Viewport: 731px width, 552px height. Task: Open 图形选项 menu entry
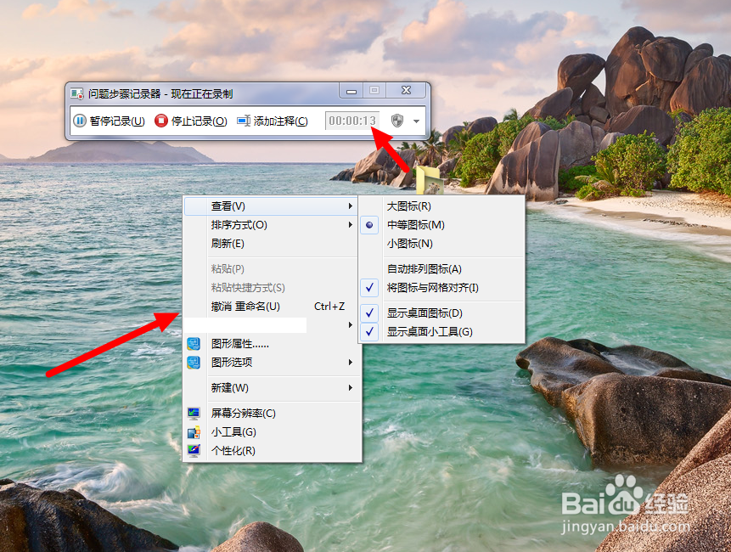click(272, 363)
